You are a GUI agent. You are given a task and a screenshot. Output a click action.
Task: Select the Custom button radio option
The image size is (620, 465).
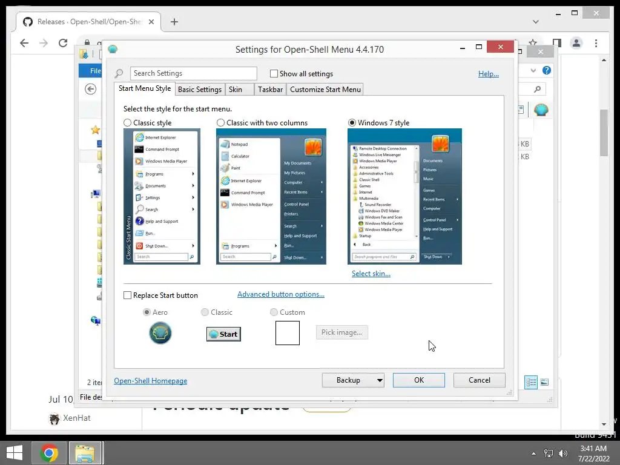[274, 312]
